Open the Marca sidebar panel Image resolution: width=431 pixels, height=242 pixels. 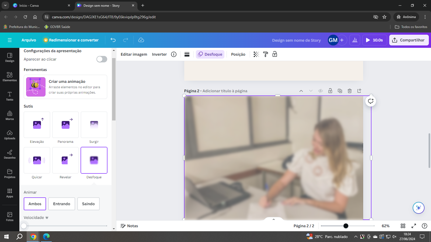pyautogui.click(x=10, y=116)
